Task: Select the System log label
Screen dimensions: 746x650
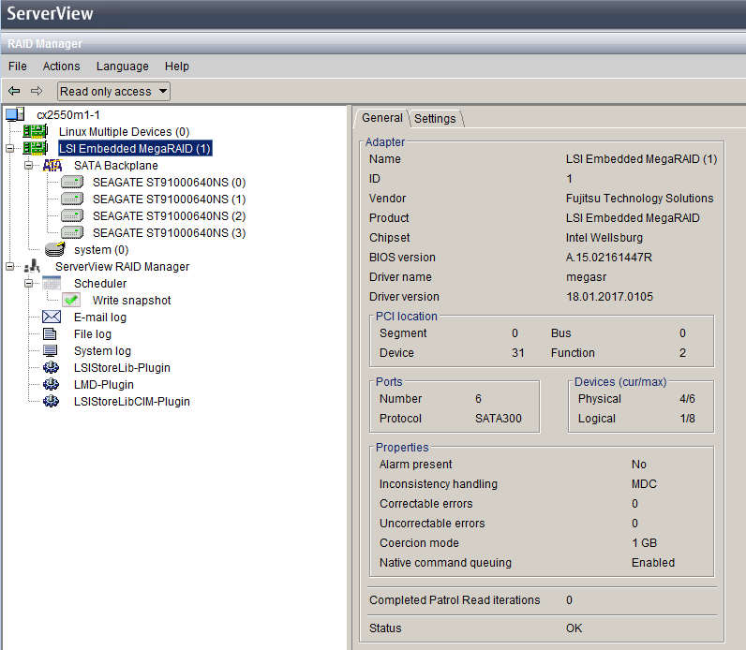Action: coord(102,351)
